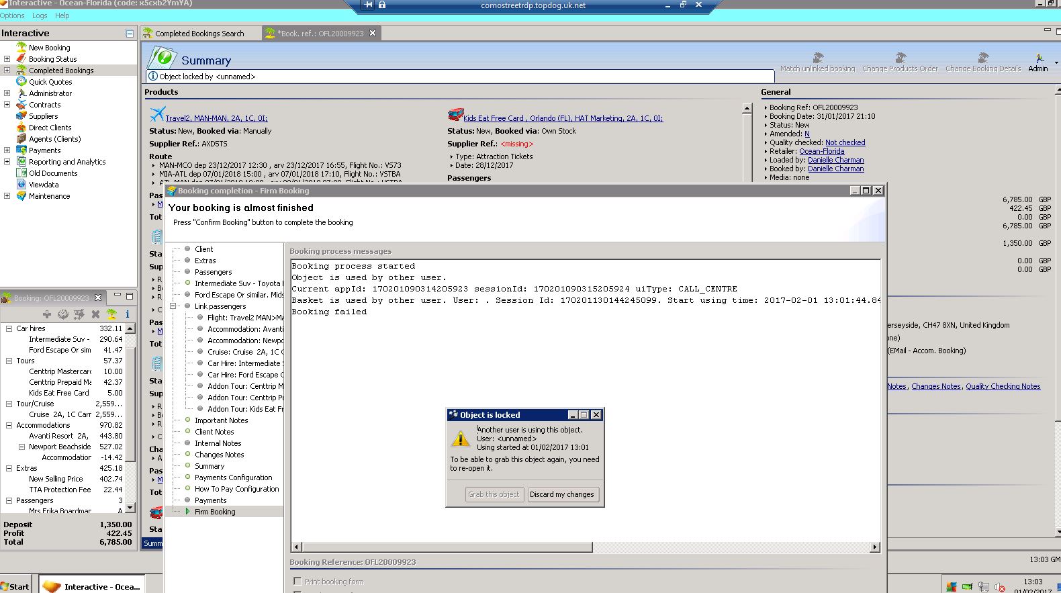Viewport: 1061px width, 593px height.
Task: Click the airplane icon beside Travel2 product
Action: point(157,114)
